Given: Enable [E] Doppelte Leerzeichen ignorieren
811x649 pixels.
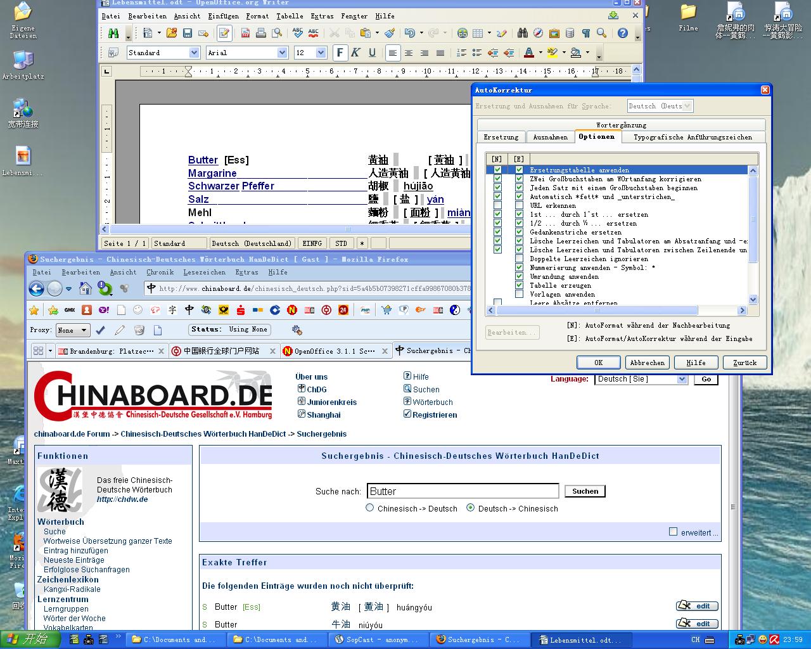Looking at the screenshot, I should tap(519, 259).
